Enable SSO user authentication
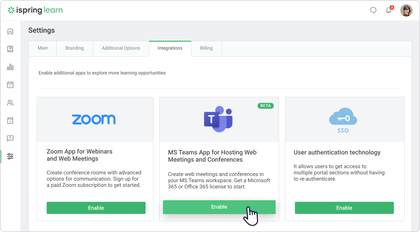The height and width of the screenshot is (232, 420). (344, 208)
